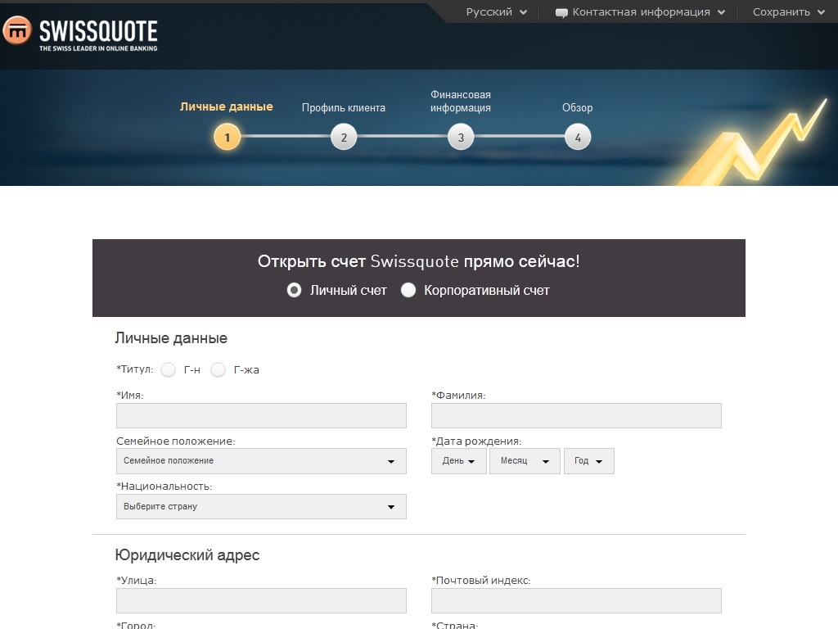Select the Личный счет radio button

(295, 290)
